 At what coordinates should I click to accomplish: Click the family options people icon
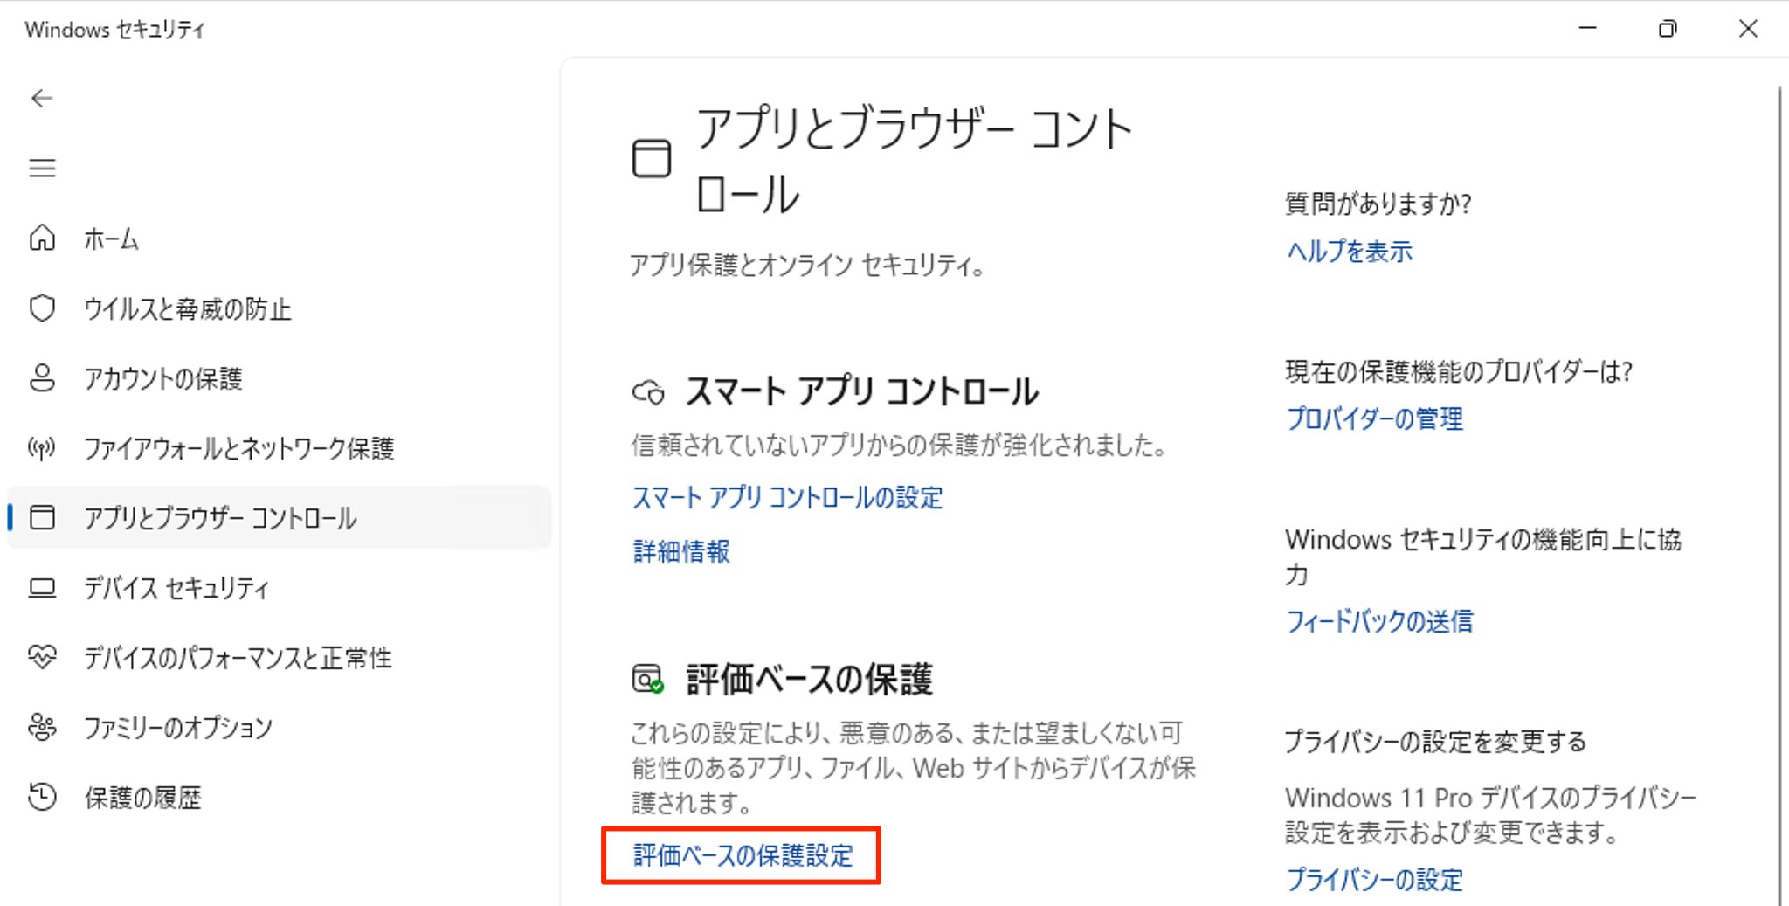tap(42, 727)
